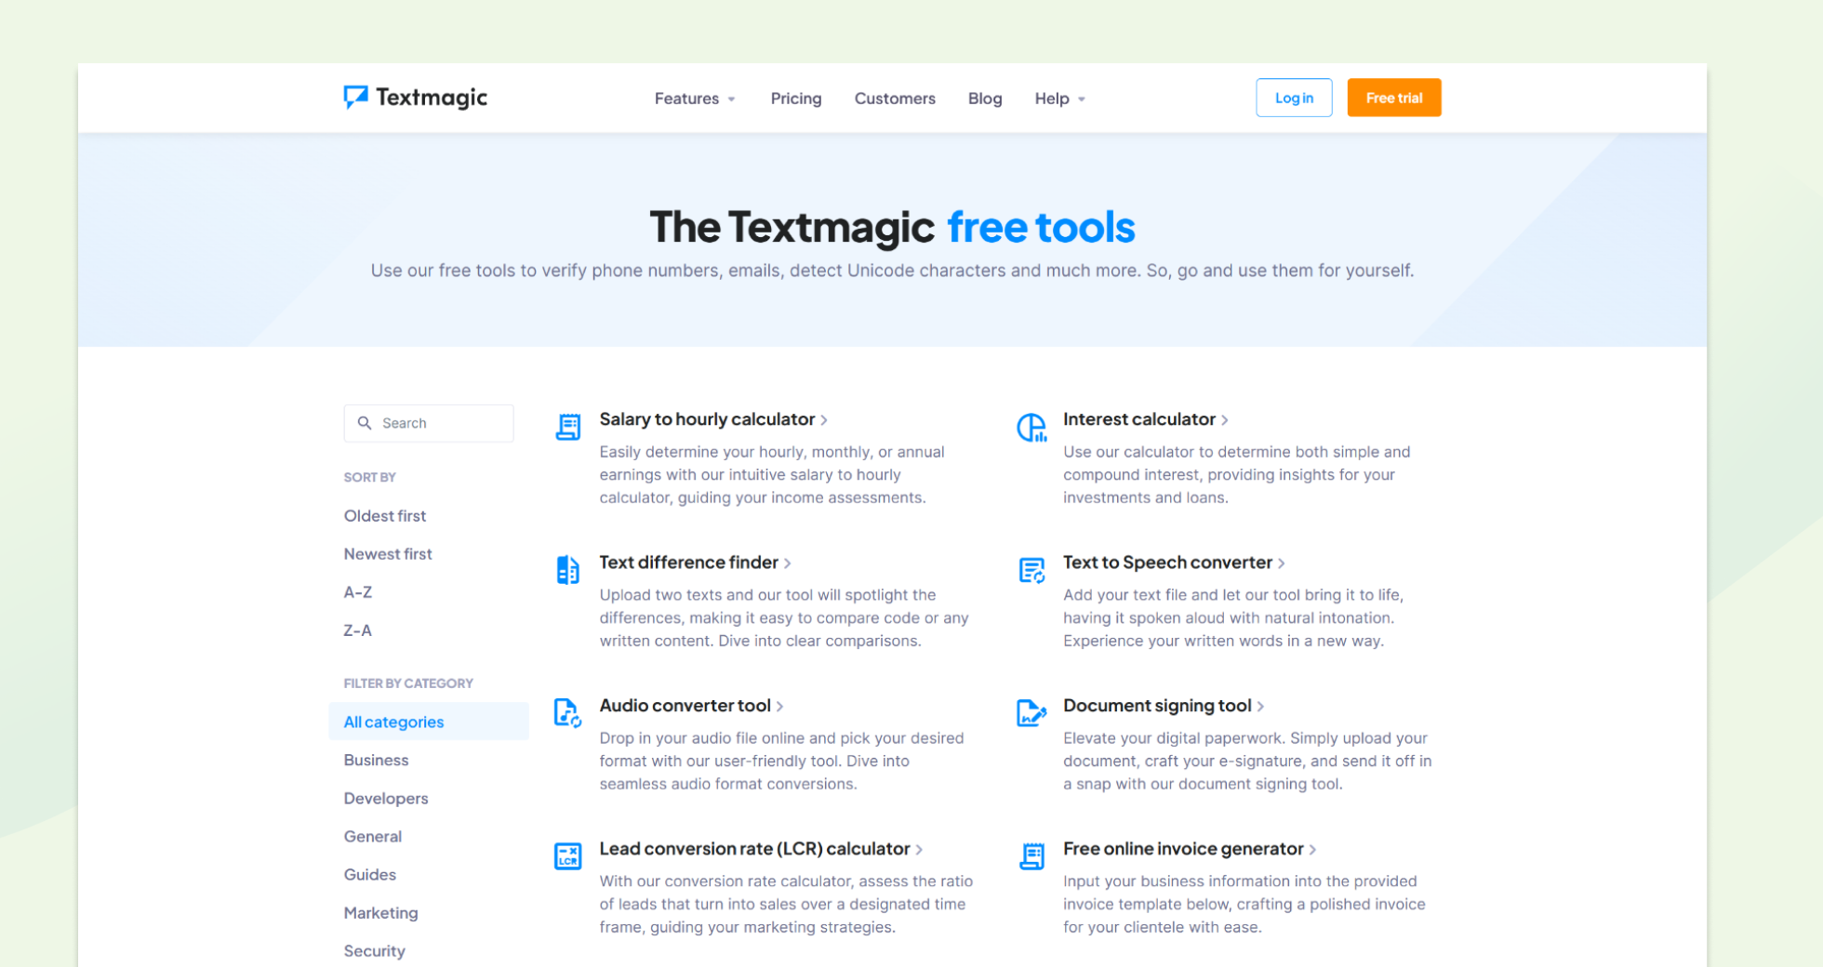Filter tools by Marketing category

pos(381,913)
